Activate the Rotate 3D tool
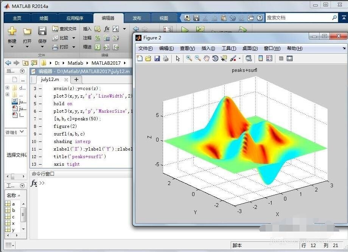 click(x=215, y=58)
